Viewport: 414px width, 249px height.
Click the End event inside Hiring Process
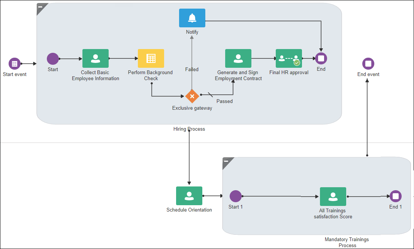point(321,58)
